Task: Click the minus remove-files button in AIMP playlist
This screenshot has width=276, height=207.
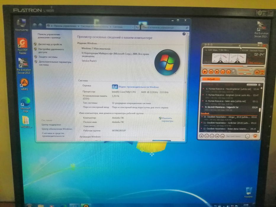Action: click(x=207, y=136)
